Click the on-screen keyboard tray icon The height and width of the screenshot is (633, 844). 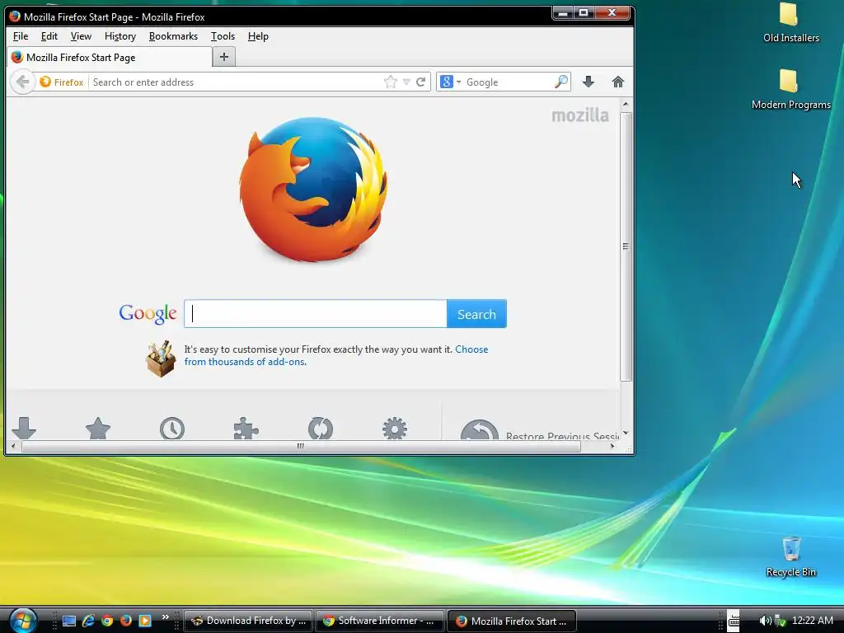click(733, 621)
